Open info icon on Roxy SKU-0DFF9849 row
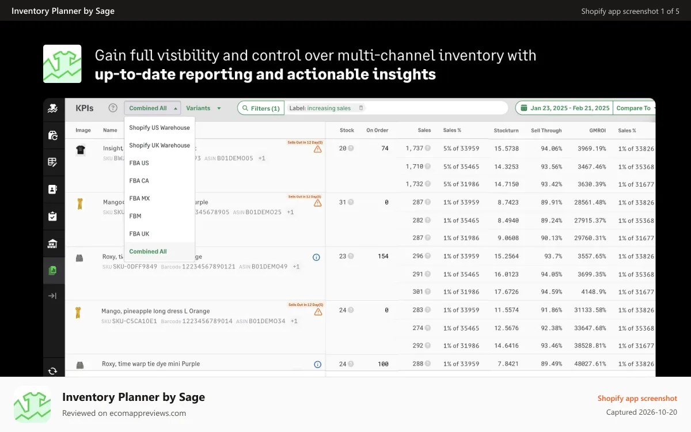 (x=316, y=257)
